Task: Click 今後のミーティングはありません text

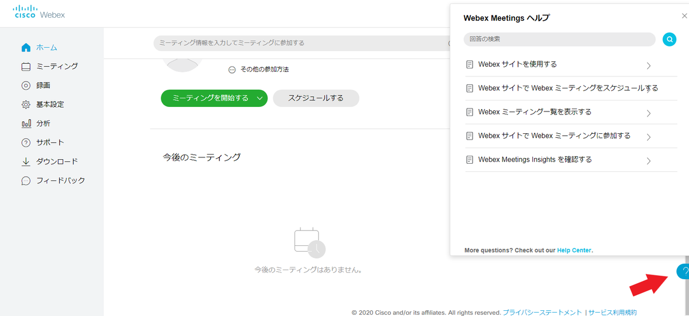Action: pyautogui.click(x=308, y=269)
